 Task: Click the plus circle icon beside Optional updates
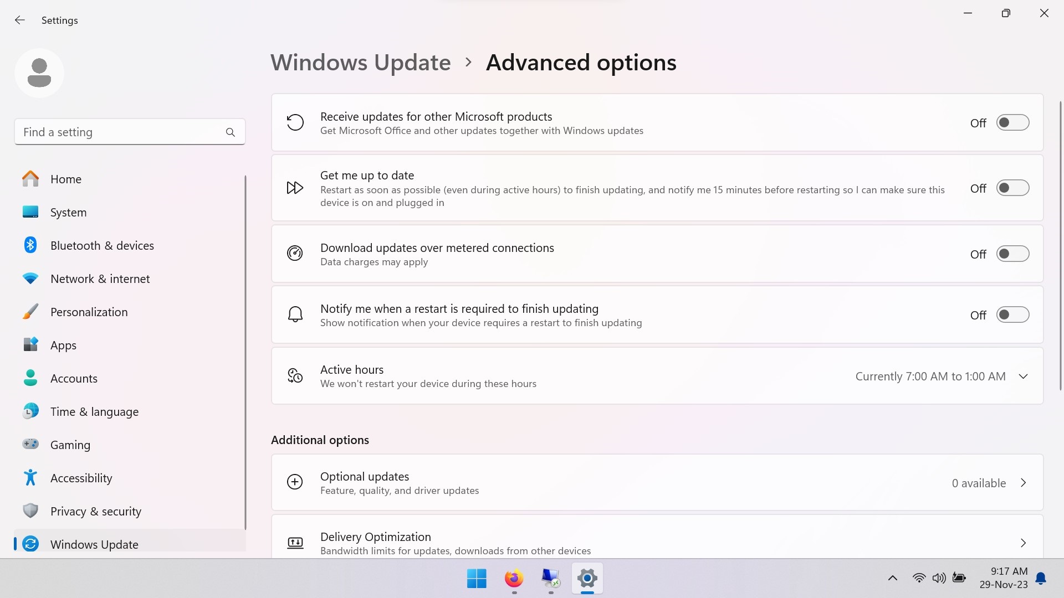click(x=295, y=482)
